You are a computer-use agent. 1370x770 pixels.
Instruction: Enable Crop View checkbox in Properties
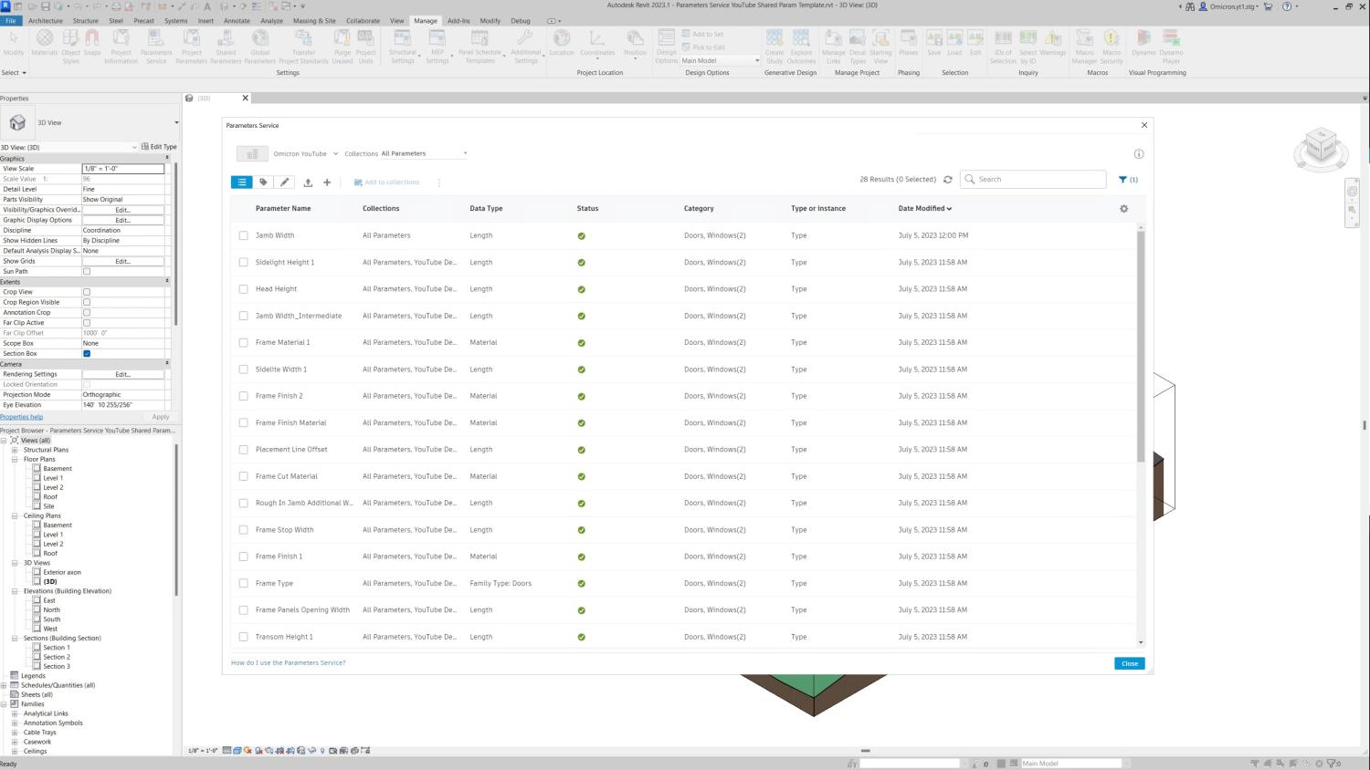click(x=87, y=292)
